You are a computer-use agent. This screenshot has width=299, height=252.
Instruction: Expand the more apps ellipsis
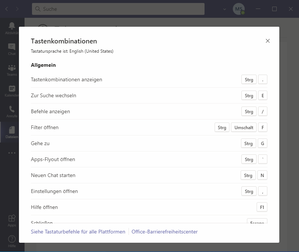[x=12, y=153]
